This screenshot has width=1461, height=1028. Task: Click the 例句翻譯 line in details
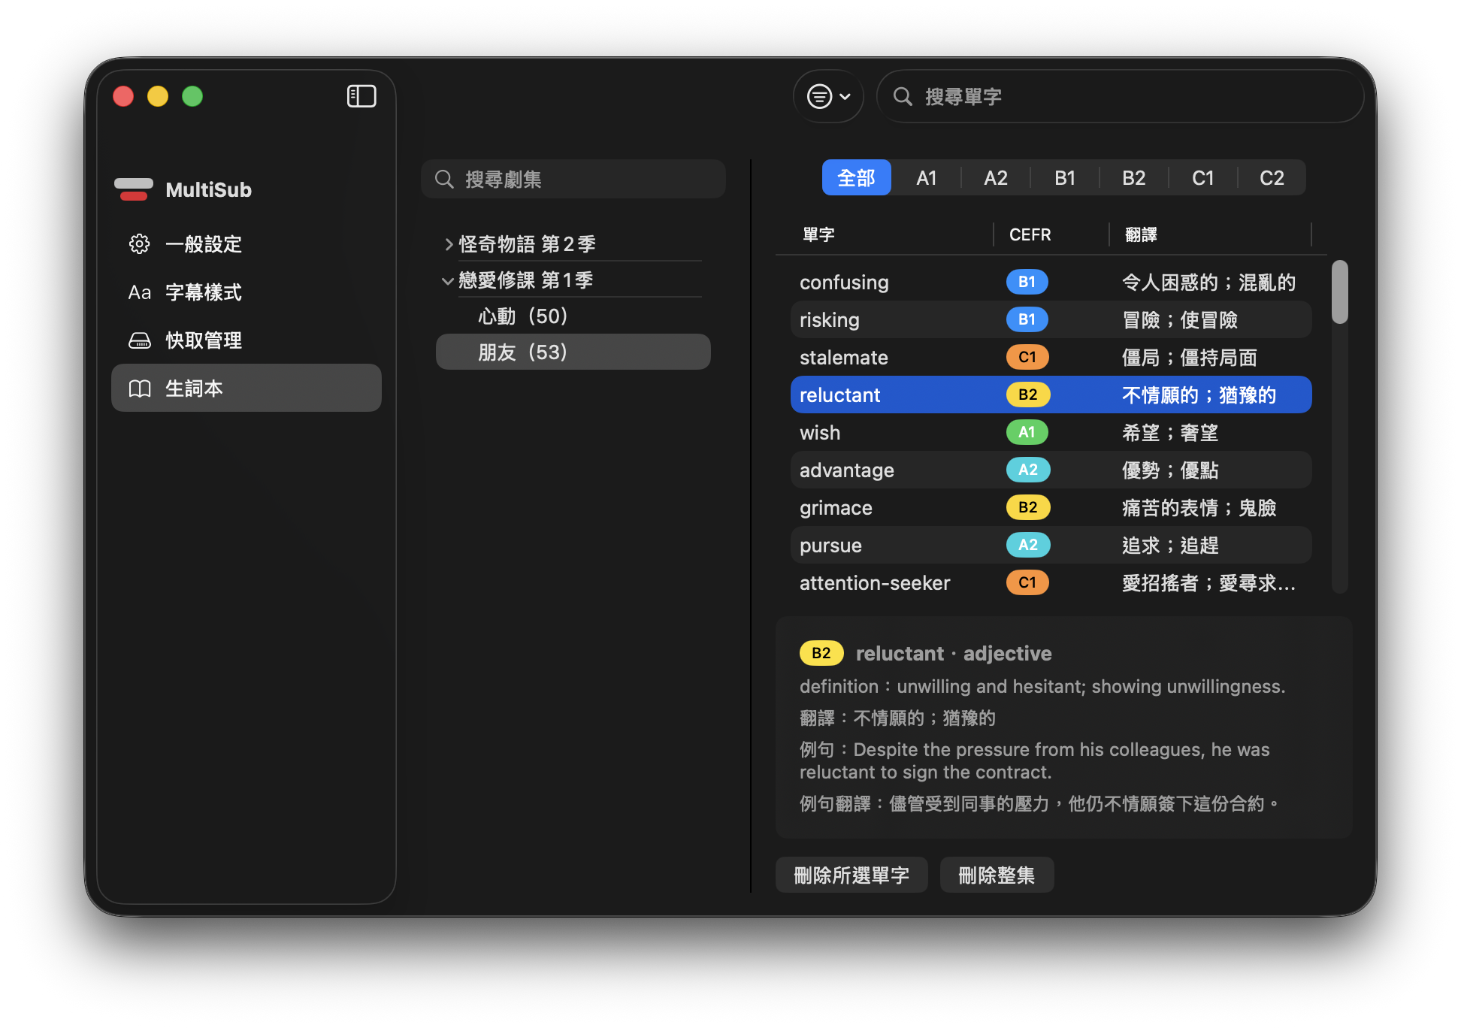pyautogui.click(x=1039, y=803)
